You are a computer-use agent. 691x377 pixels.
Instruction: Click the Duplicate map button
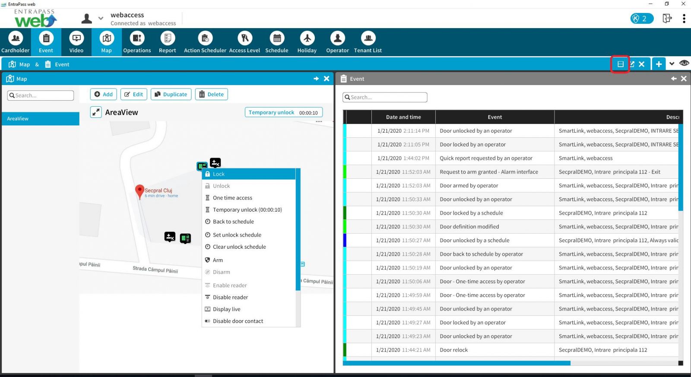[171, 94]
